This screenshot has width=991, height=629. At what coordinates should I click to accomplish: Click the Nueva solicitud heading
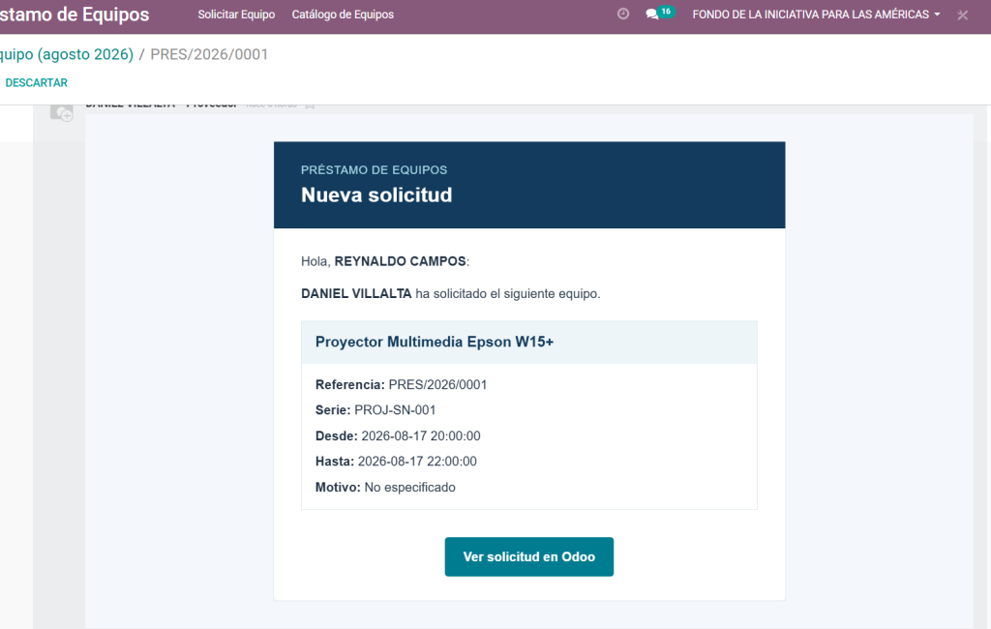[376, 195]
